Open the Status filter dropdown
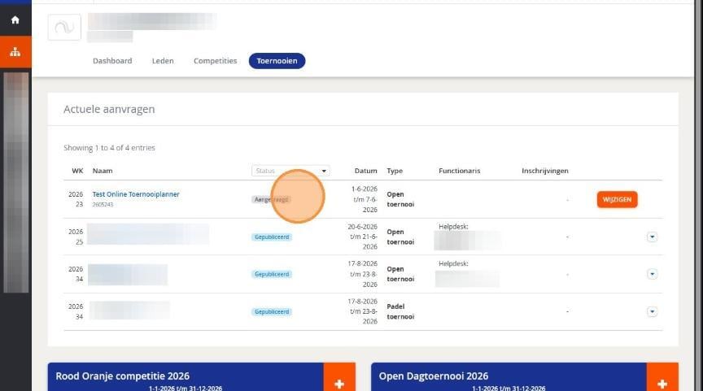Image resolution: width=703 pixels, height=391 pixels. (290, 171)
